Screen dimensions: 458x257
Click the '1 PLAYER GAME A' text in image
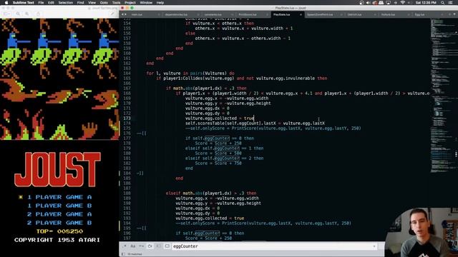pyautogui.click(x=59, y=197)
